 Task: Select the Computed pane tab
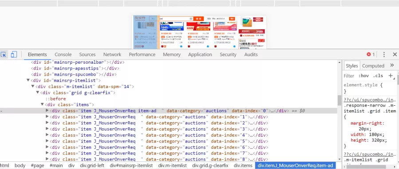tap(373, 66)
